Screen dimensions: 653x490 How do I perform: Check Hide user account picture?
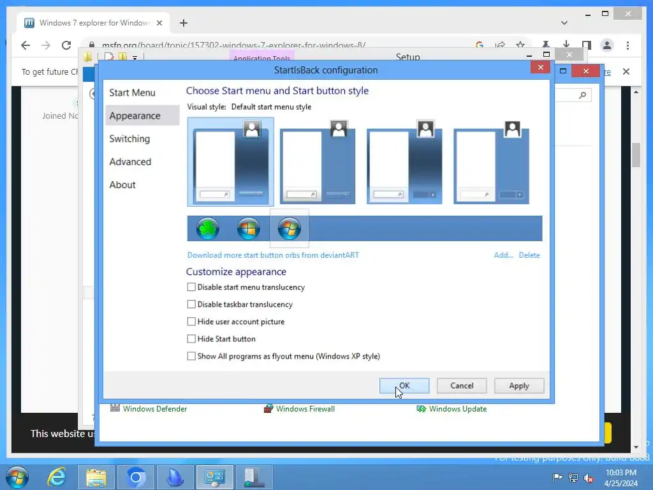coord(191,322)
